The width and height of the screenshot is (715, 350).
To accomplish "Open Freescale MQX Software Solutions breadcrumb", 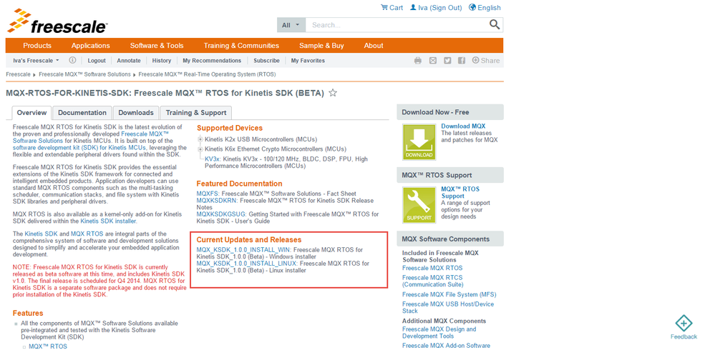I will click(84, 74).
